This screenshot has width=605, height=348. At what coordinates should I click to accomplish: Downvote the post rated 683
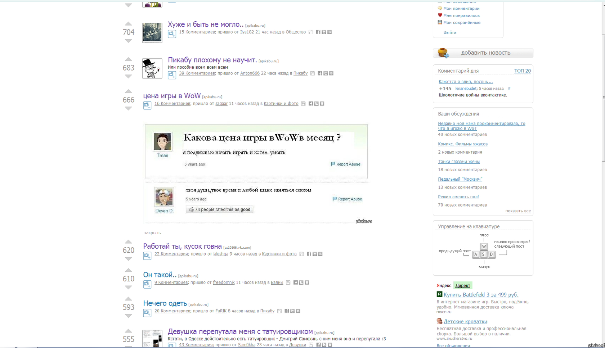[x=128, y=76]
